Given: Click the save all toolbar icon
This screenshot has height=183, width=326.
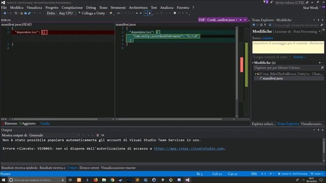Looking at the screenshot, I should 30,13.
